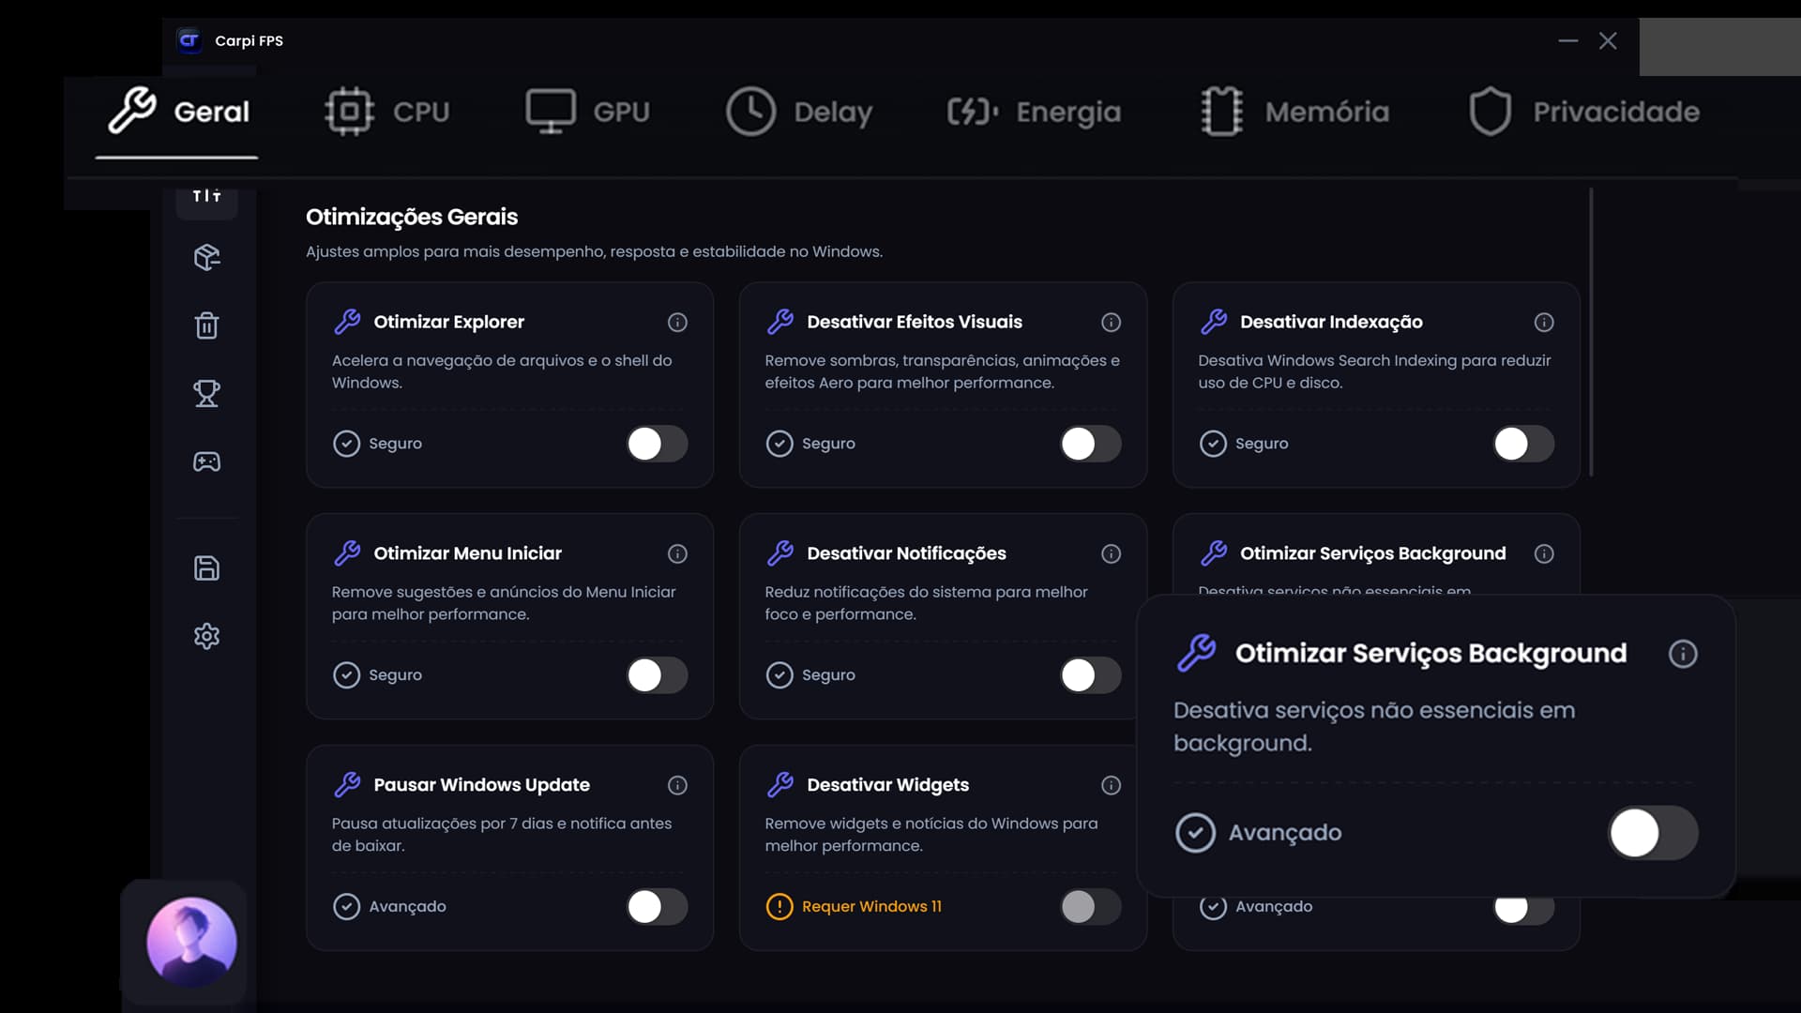
Task: Toggle Pausar Windows Update on
Action: pyautogui.click(x=657, y=906)
